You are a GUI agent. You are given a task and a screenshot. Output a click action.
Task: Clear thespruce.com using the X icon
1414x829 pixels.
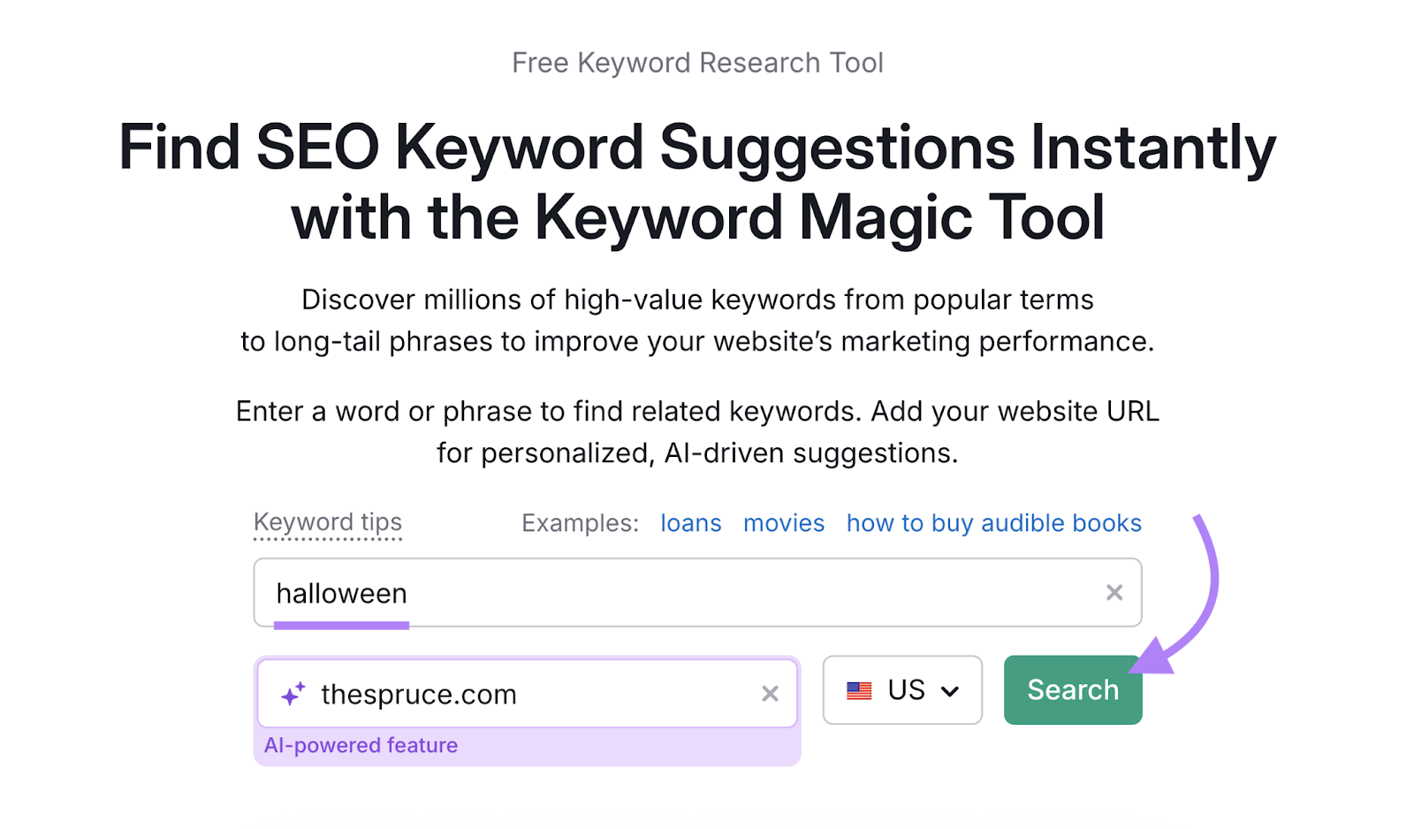coord(770,693)
